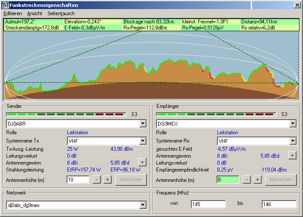Click the Sender Leitstation role value
Screen dimensions: 303x217
[77, 133]
